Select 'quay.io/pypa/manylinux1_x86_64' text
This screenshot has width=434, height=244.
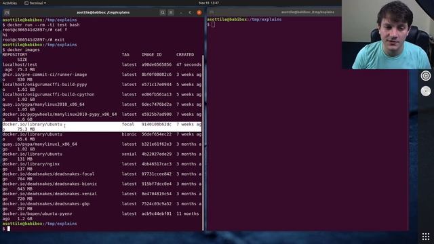(39, 144)
